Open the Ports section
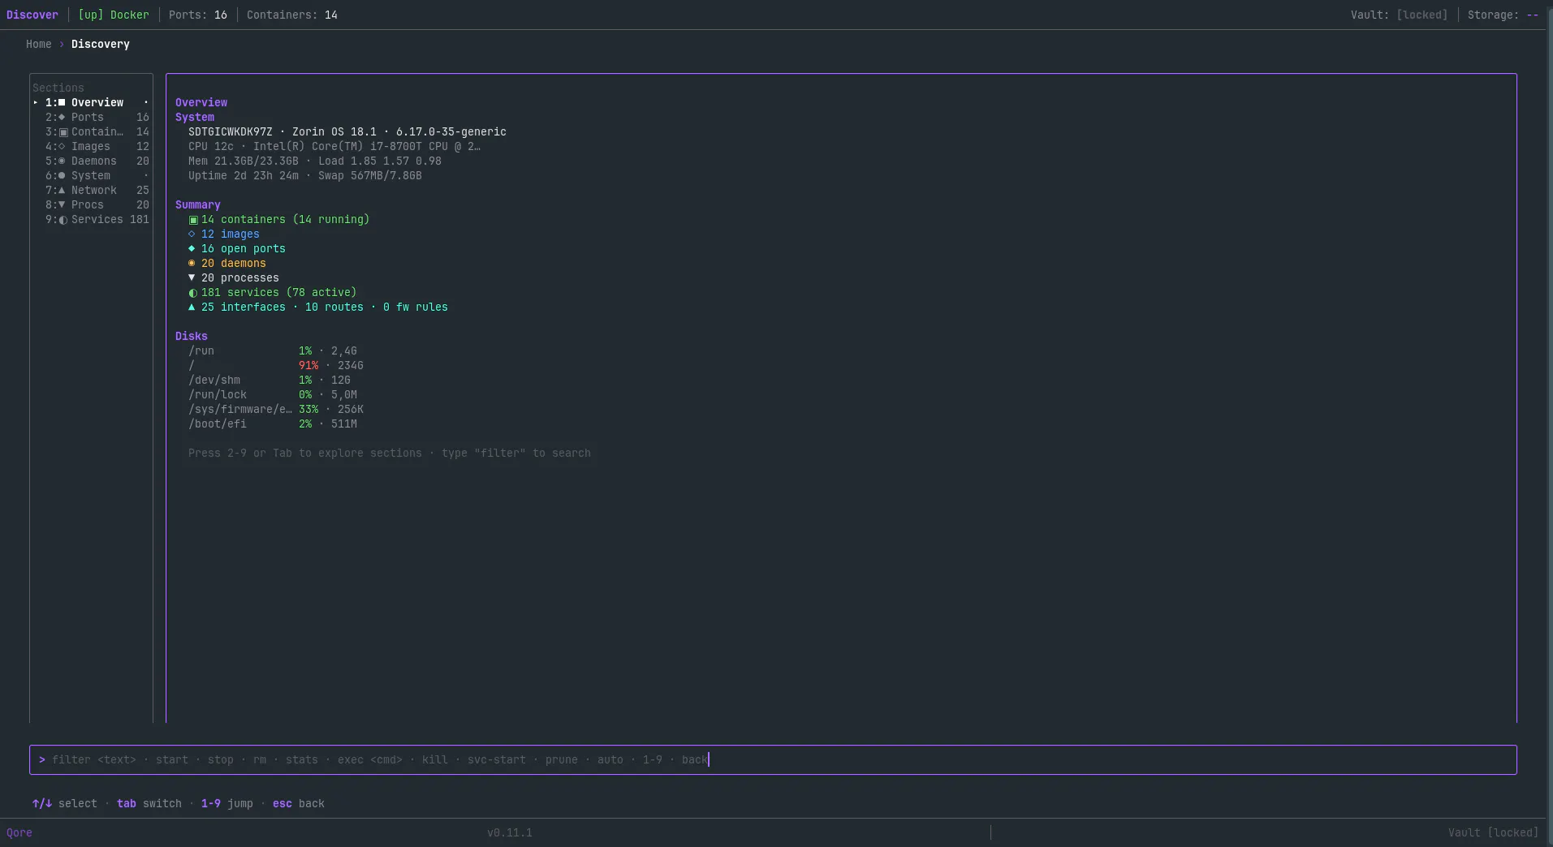Image resolution: width=1553 pixels, height=847 pixels. point(91,117)
